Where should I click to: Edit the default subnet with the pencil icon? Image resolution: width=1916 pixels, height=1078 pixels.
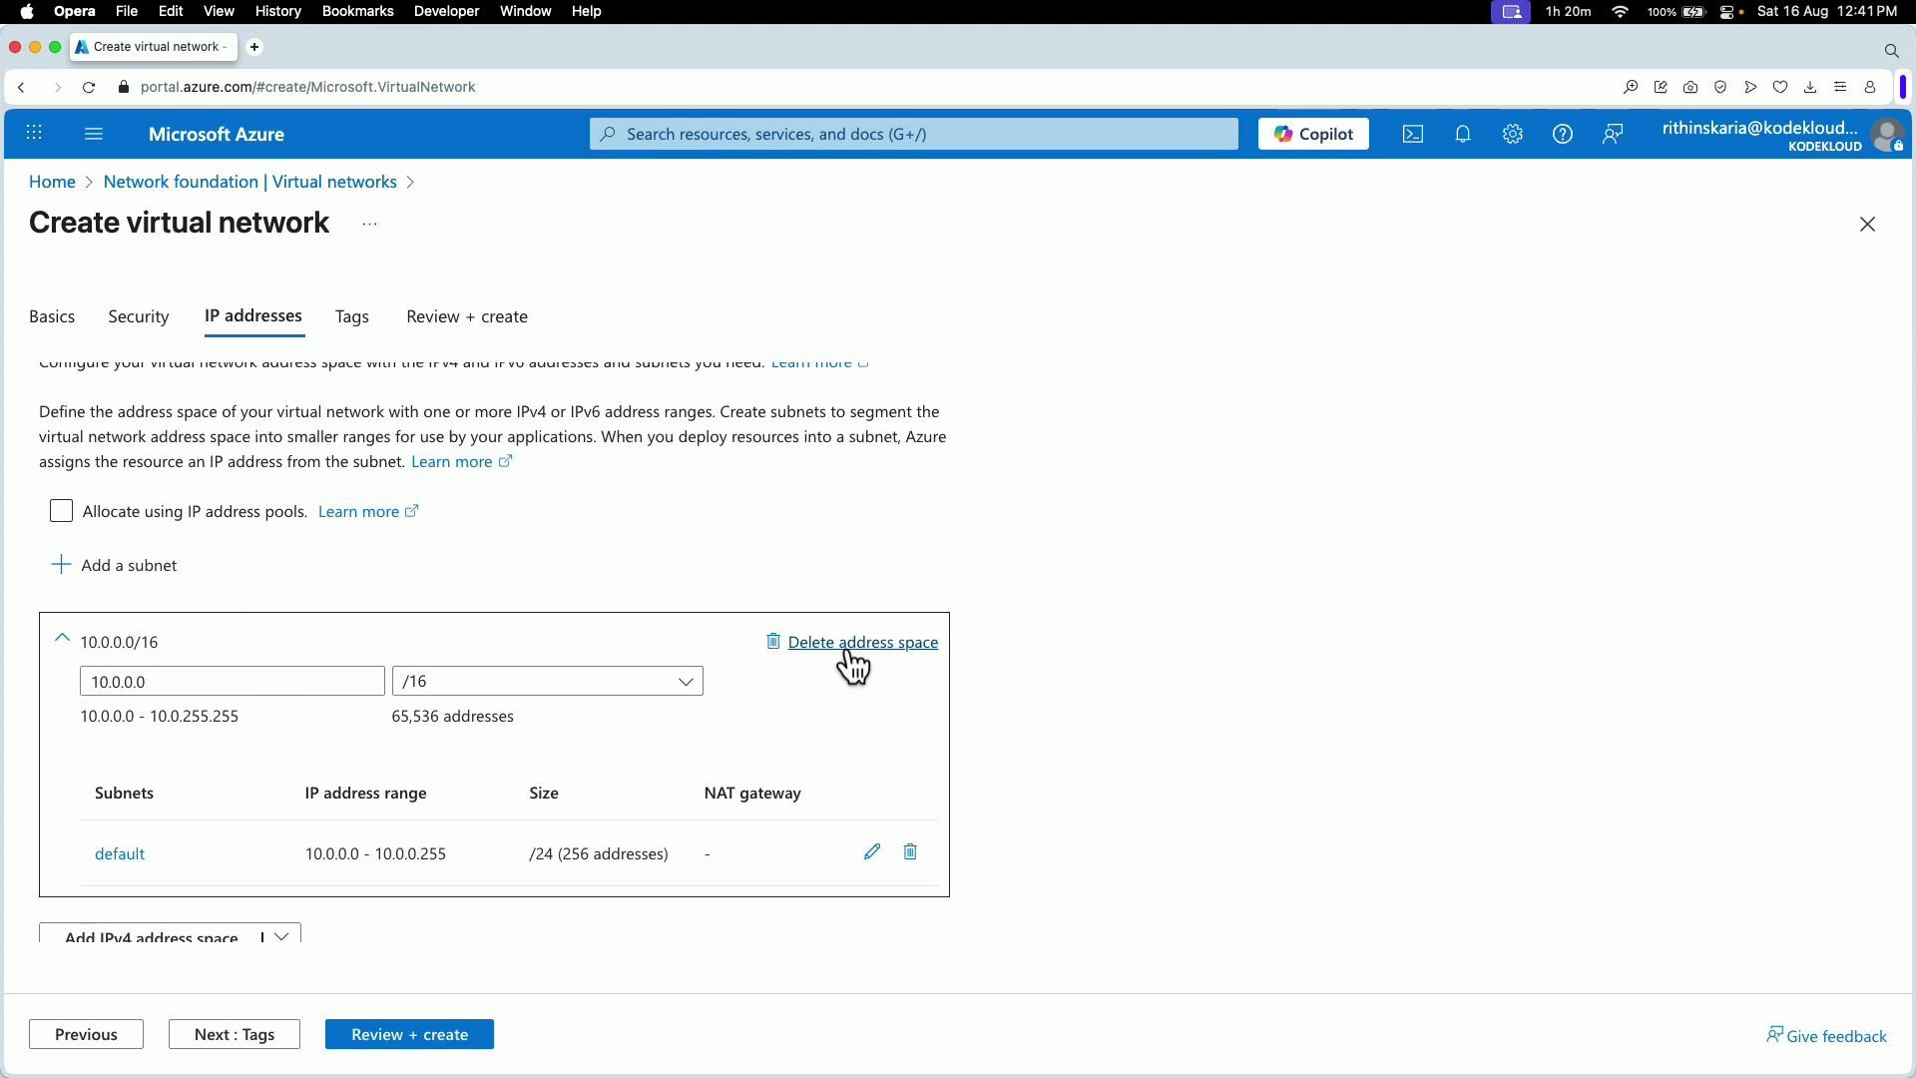point(872,851)
